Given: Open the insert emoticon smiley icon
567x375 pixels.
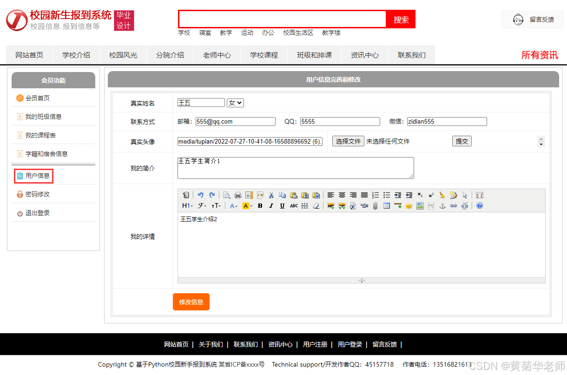Looking at the screenshot, I should coord(409,205).
